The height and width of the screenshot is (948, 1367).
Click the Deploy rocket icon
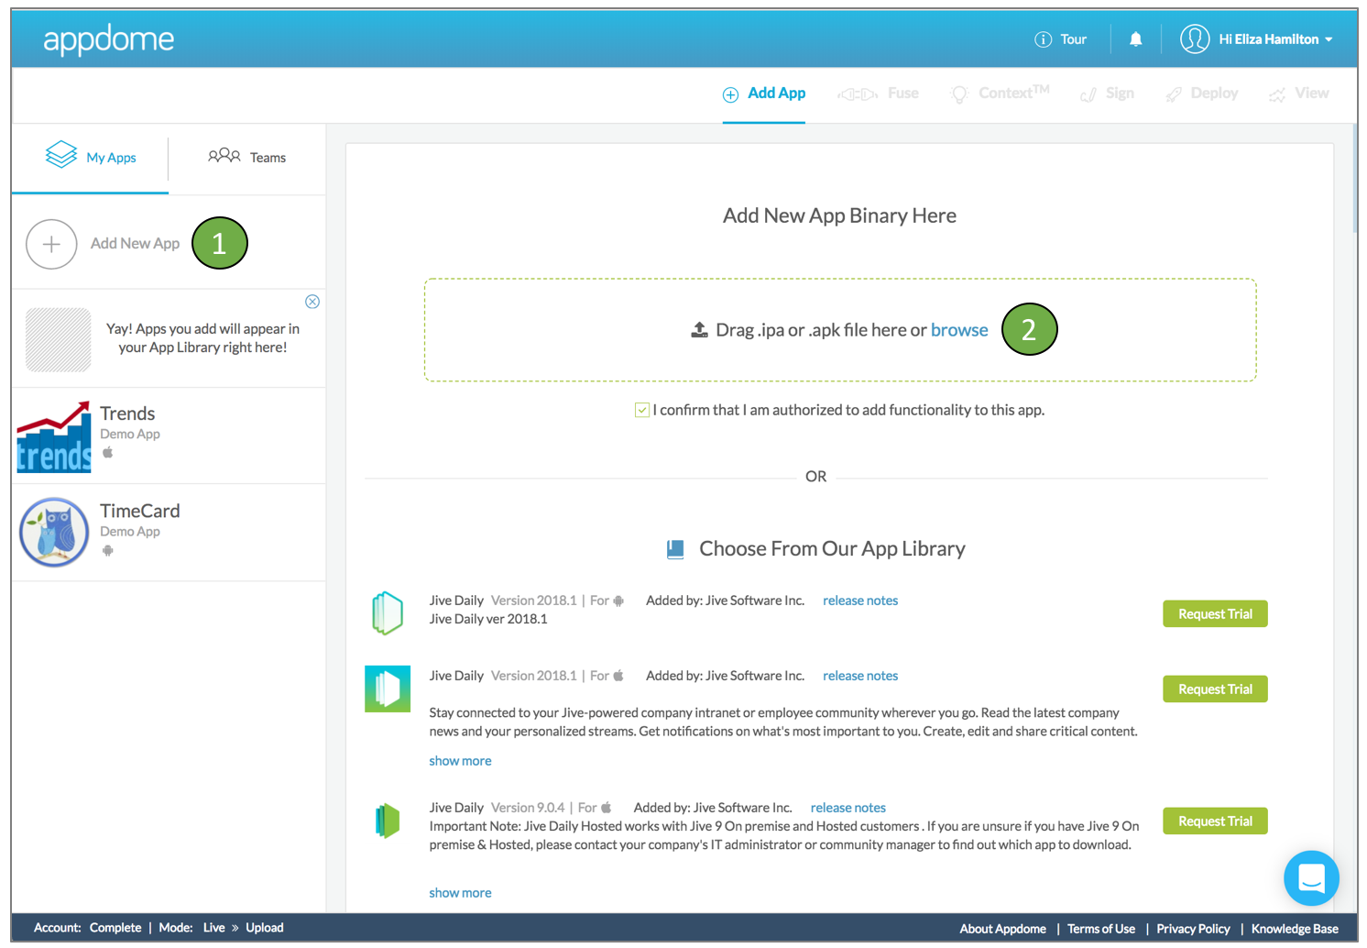point(1174,94)
